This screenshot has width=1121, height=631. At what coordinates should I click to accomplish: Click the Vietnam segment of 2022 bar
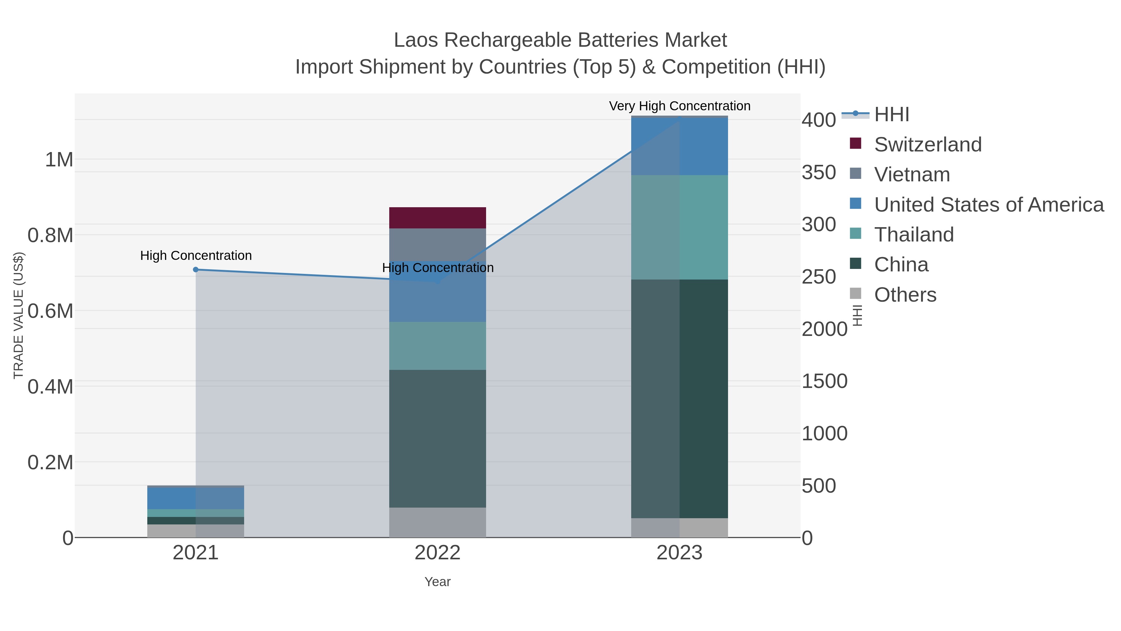(x=438, y=245)
